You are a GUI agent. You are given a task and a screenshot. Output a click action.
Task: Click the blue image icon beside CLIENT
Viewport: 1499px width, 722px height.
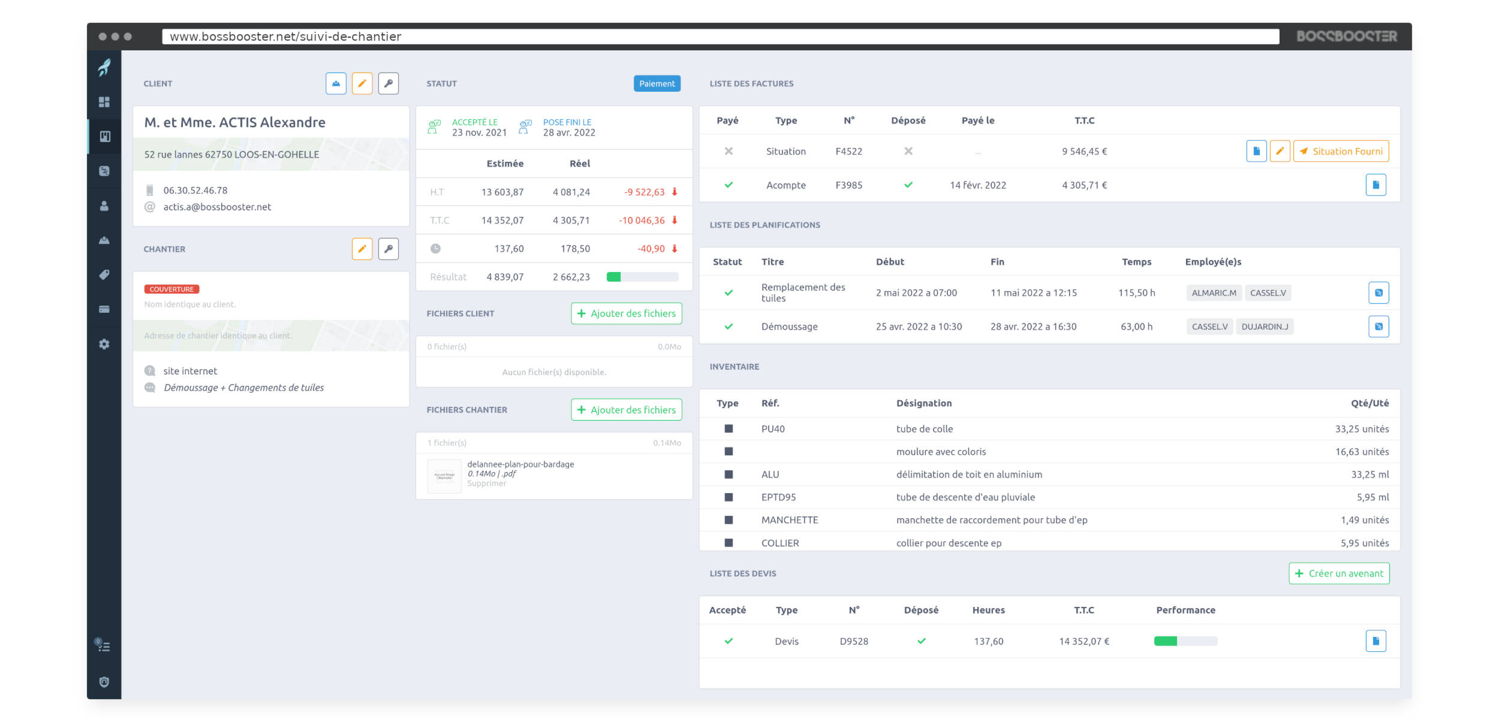(336, 83)
